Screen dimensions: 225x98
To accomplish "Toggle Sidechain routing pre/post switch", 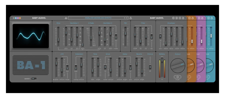I will (76, 68).
